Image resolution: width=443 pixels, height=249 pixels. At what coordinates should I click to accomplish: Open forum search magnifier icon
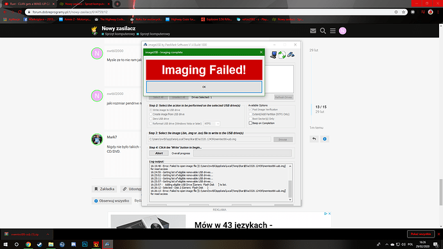tap(323, 31)
